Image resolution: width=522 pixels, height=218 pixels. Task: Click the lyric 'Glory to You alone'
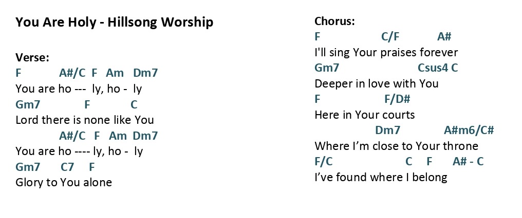pyautogui.click(x=64, y=182)
